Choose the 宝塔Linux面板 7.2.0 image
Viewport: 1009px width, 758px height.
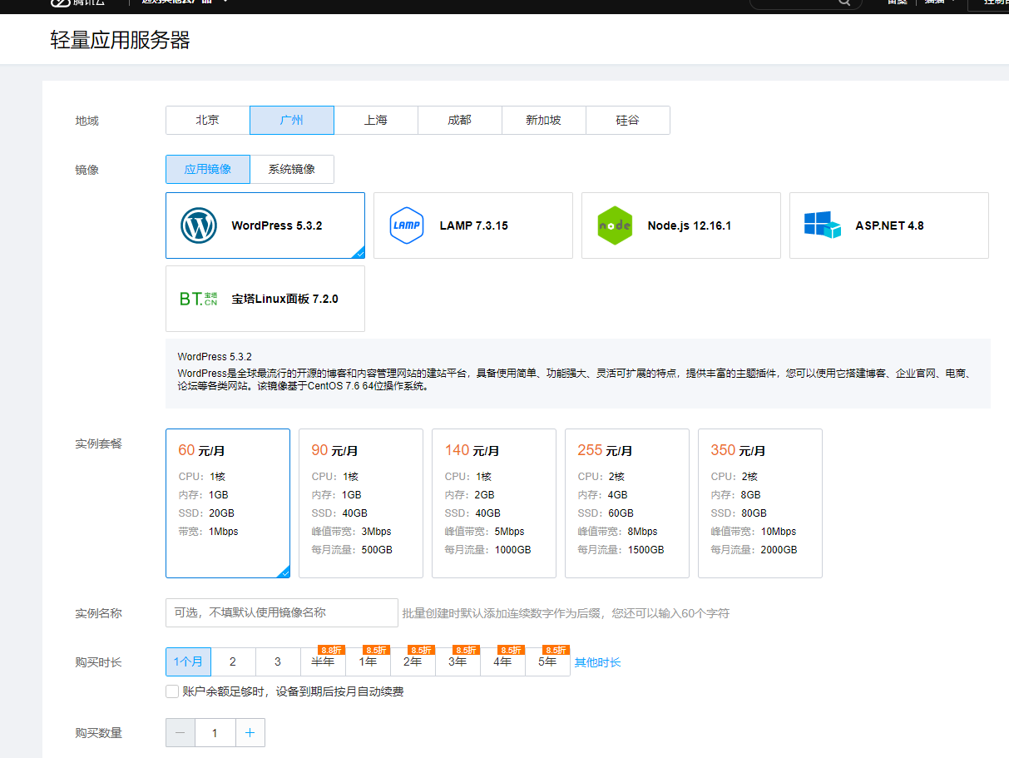265,299
